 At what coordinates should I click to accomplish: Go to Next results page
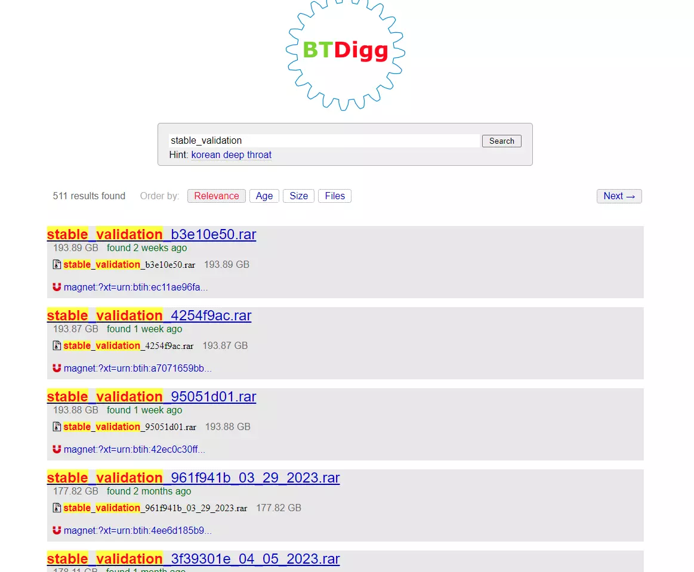pos(619,196)
